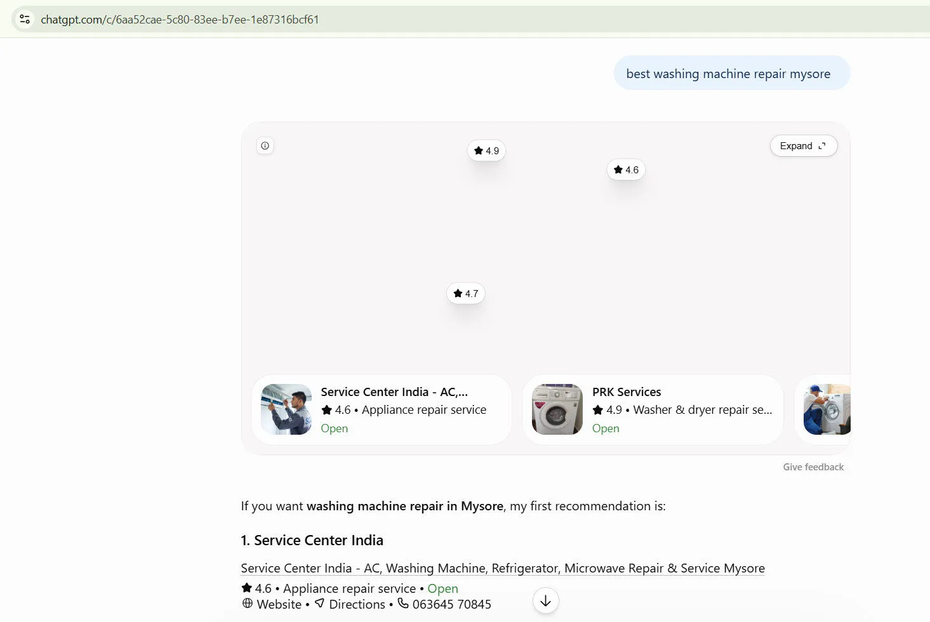Screen dimensions: 930x622
Task: Select the 4.6 rating map marker
Action: pyautogui.click(x=626, y=170)
